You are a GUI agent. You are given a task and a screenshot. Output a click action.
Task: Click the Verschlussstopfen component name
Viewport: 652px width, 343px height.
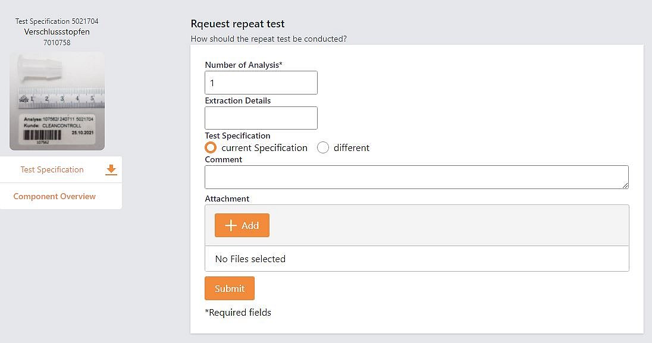pyautogui.click(x=57, y=32)
